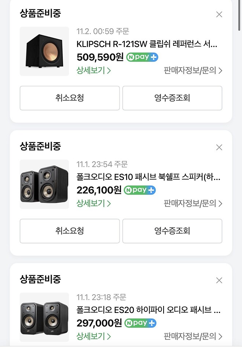This screenshot has height=347, width=242.
Task: Expand 판매자정보/문의 chevron on the ES10 order
Action: point(220,204)
